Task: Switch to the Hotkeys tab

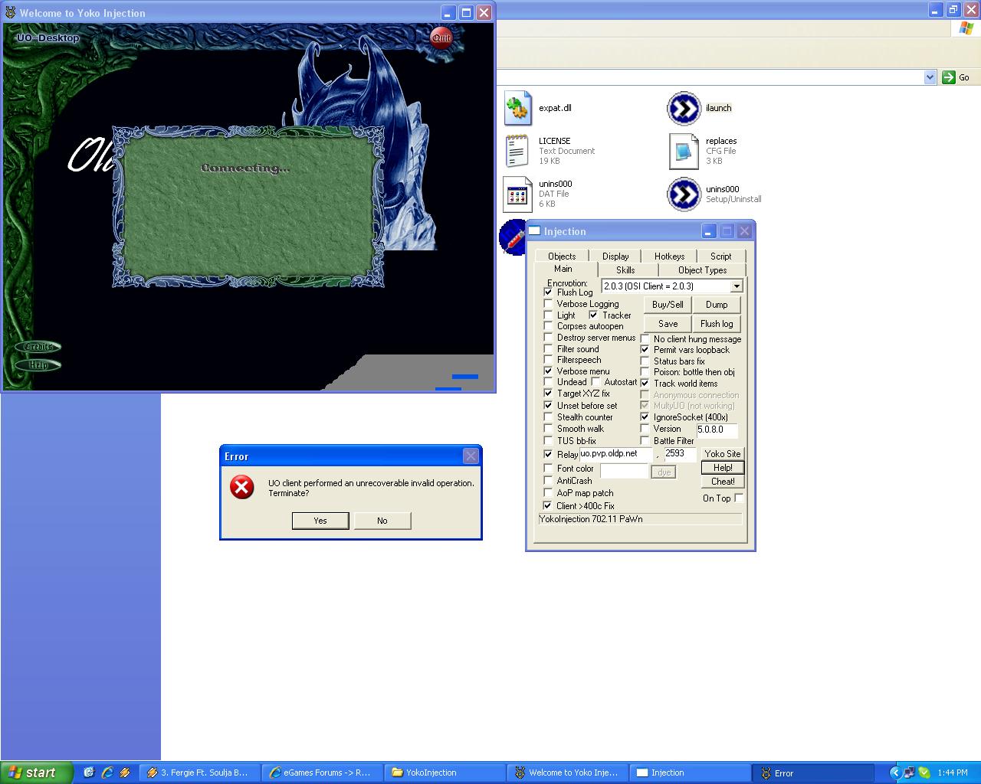Action: point(669,256)
